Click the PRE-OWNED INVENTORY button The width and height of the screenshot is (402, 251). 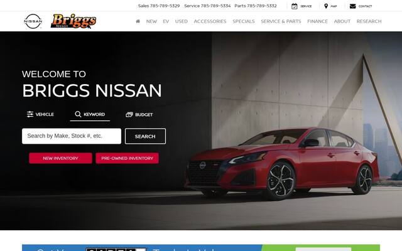[x=127, y=158]
